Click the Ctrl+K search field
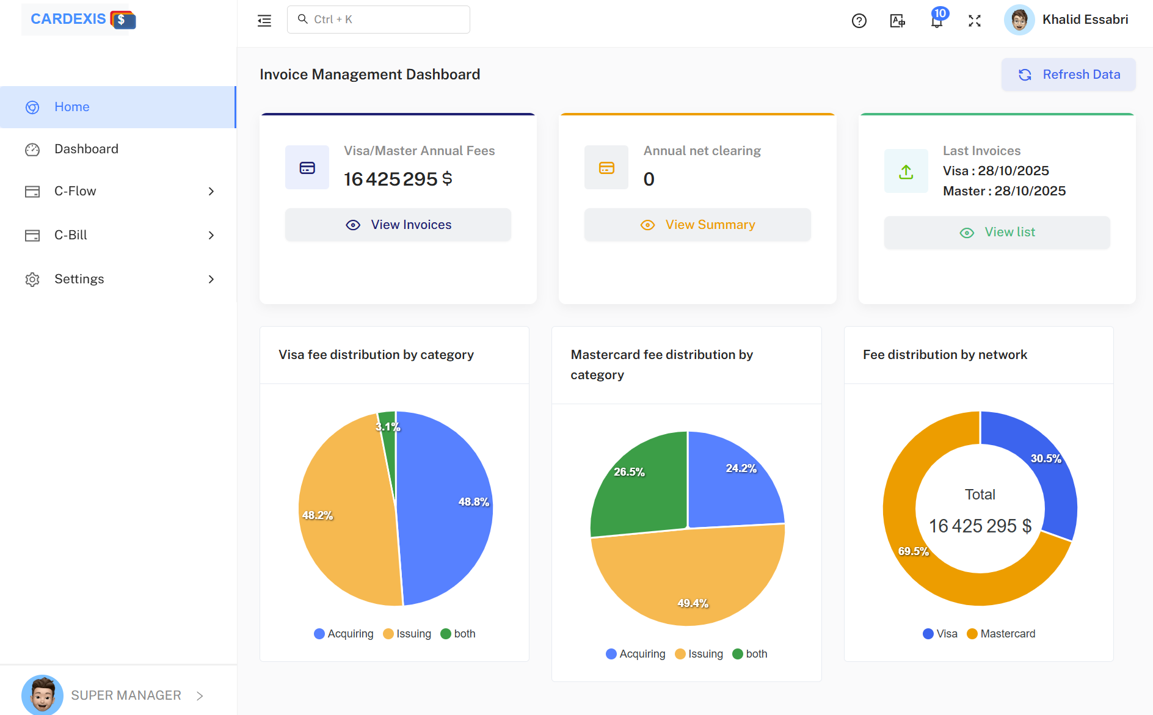Screen dimensions: 1153x715 [x=378, y=19]
